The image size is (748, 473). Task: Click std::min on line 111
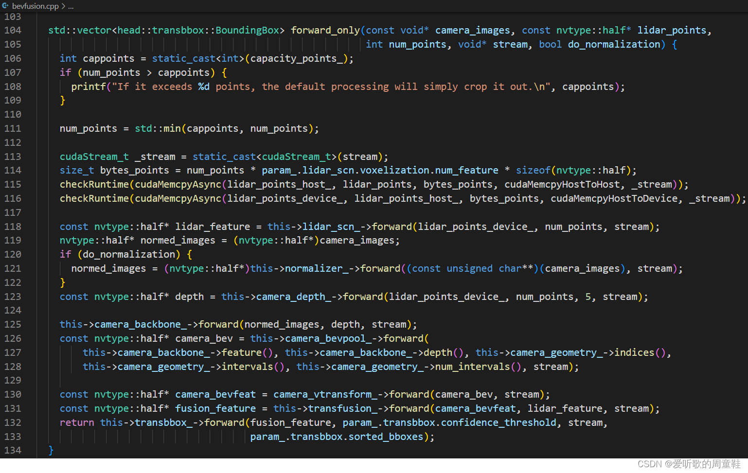[158, 128]
